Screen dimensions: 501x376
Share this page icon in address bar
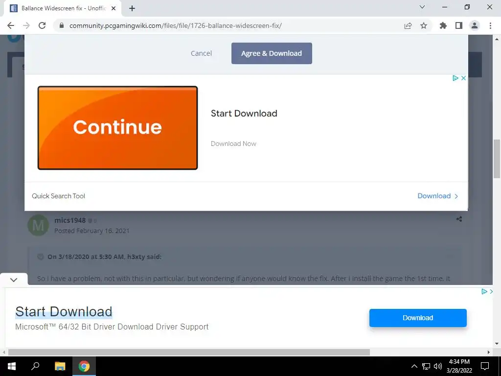(x=408, y=25)
